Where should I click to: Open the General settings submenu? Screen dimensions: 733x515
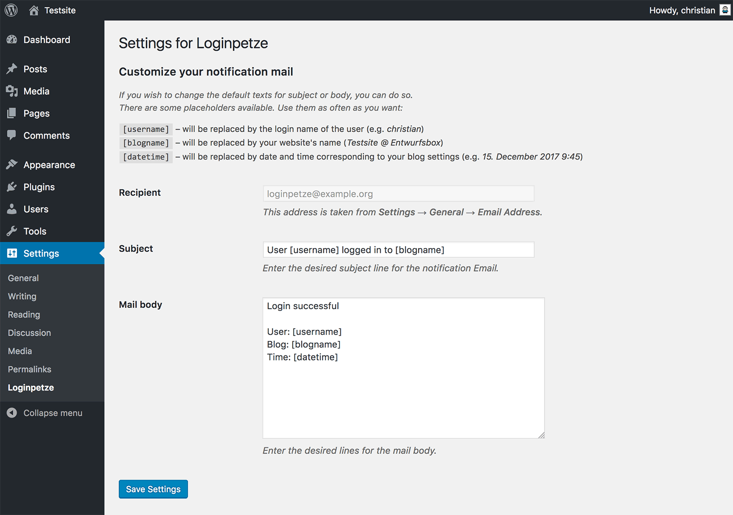[23, 278]
